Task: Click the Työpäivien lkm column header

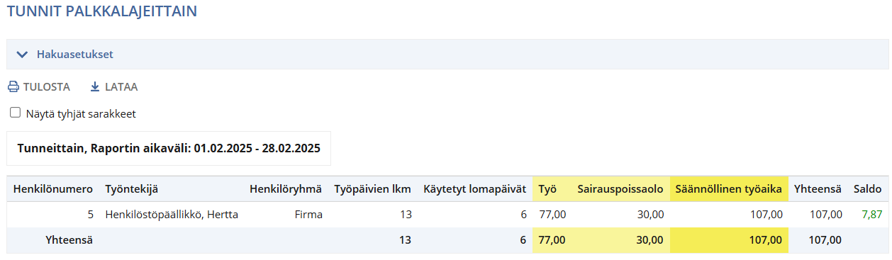Action: pyautogui.click(x=373, y=189)
